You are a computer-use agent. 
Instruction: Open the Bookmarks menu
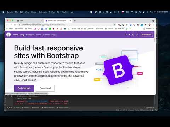[x=42, y=12]
